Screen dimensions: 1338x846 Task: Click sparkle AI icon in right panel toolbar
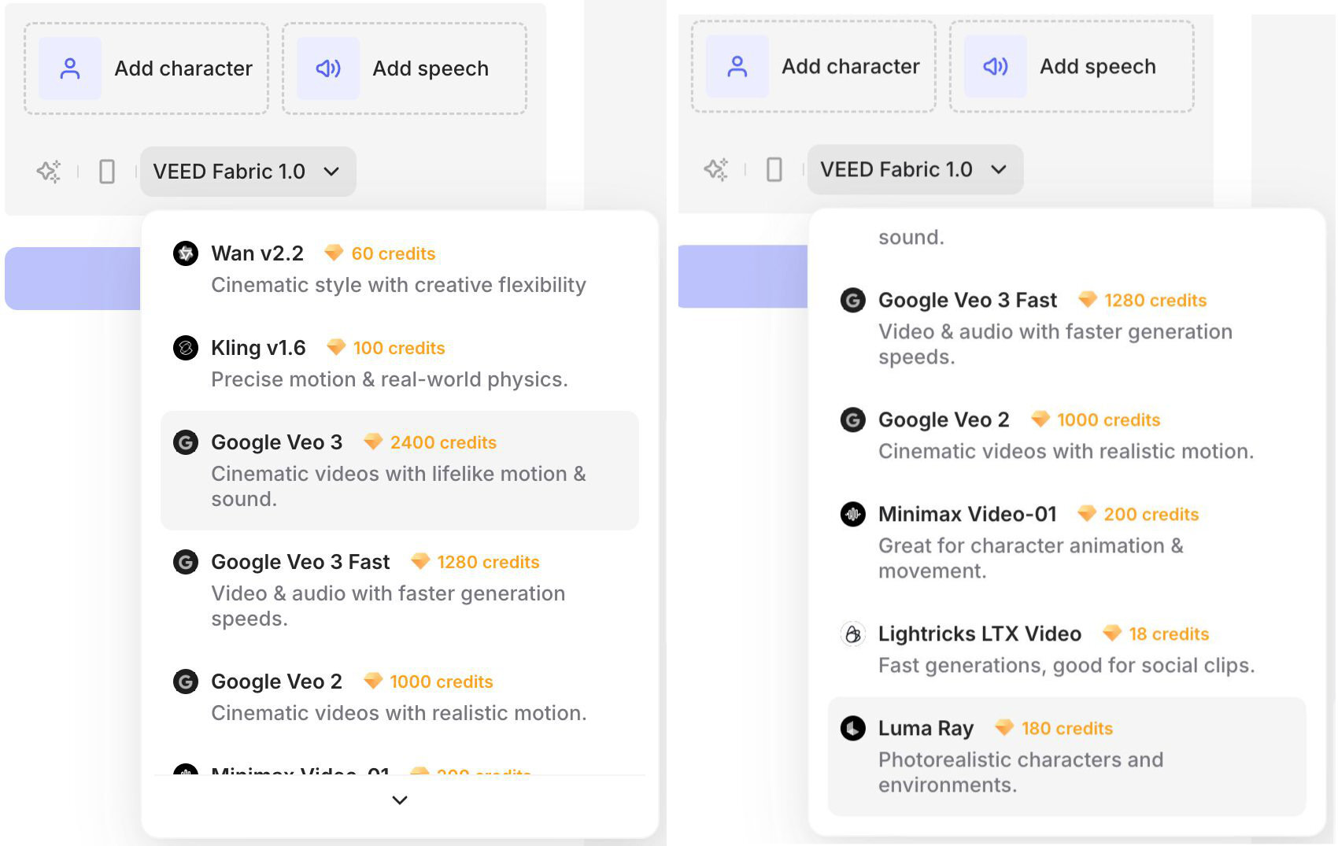pyautogui.click(x=716, y=169)
